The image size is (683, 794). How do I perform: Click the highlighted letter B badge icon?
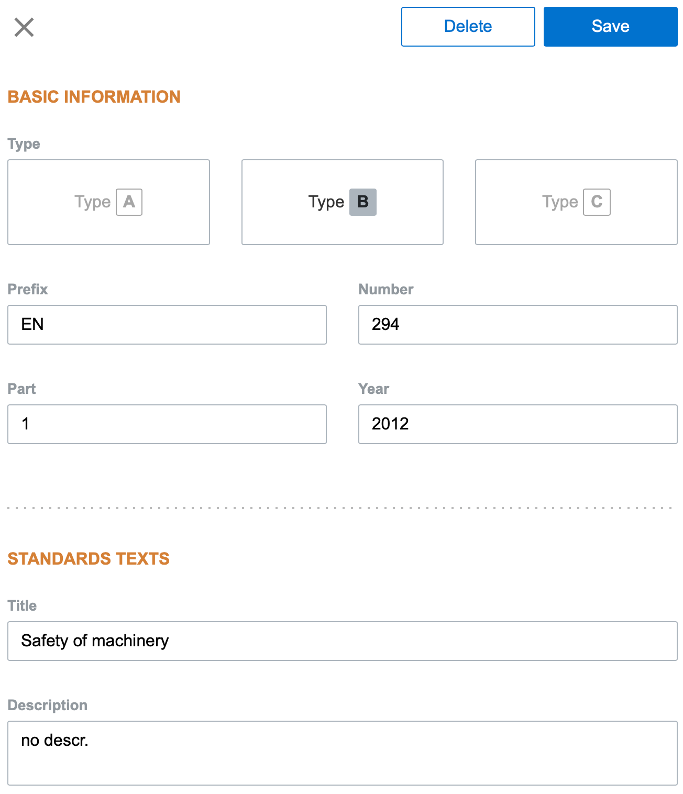click(x=362, y=202)
